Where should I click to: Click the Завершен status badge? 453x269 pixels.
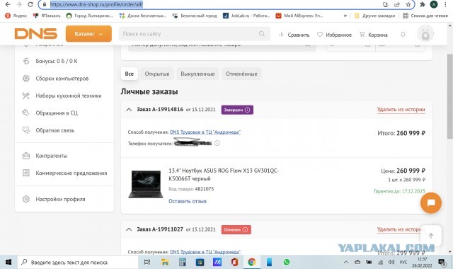pos(237,110)
